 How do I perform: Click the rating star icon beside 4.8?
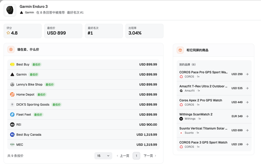coord(8,33)
